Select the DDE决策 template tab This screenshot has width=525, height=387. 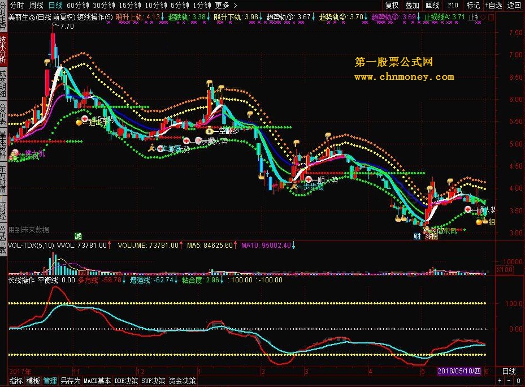pyautogui.click(x=126, y=381)
